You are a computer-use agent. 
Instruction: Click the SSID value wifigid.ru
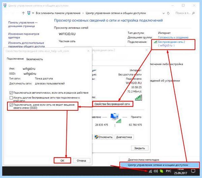click(30, 74)
